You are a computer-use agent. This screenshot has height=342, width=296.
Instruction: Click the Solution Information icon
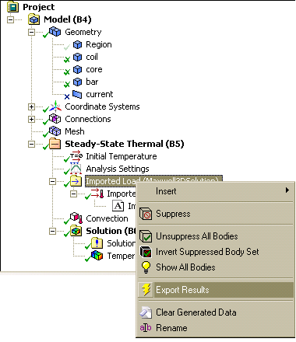point(97,243)
